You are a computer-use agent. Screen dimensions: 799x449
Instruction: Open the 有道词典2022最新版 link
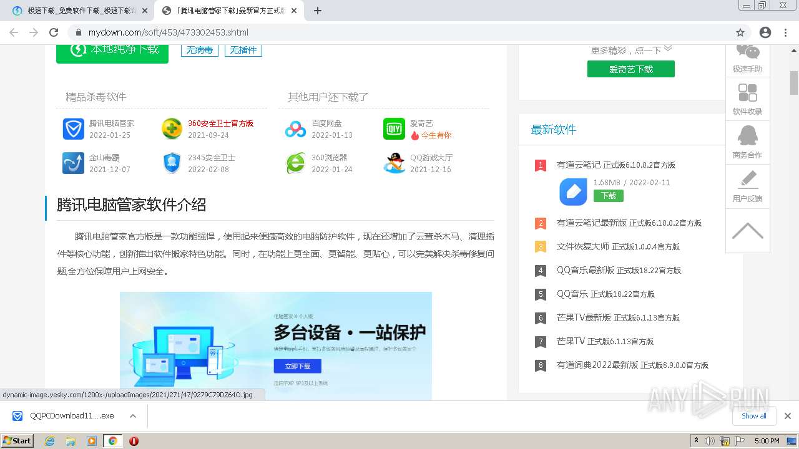[632, 365]
